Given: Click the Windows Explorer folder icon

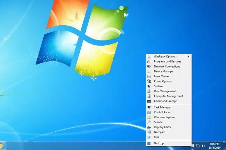Looking at the screenshot, I should coord(149,117).
